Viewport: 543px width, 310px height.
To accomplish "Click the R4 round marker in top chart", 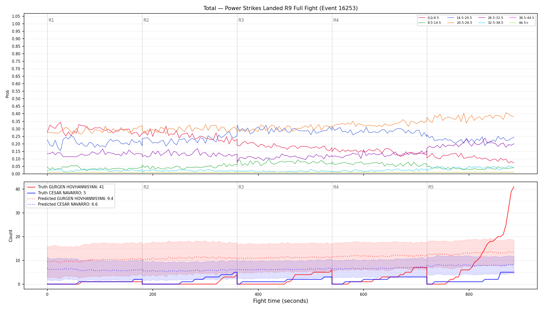I will (x=336, y=20).
